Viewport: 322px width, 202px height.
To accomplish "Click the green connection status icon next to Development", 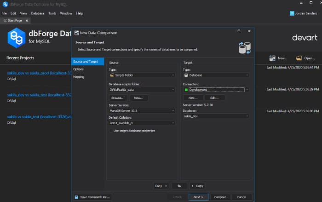I will [x=186, y=90].
